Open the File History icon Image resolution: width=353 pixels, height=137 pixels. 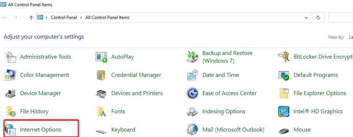11,111
